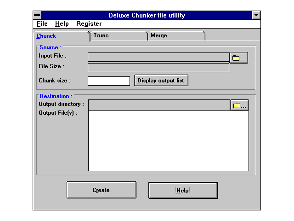Click the Source group label
Screen dimensions: 294x221
[x=50, y=47]
